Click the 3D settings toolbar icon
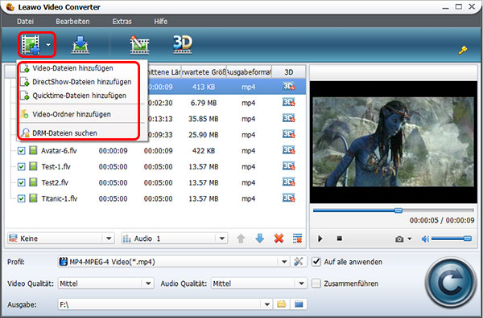 [x=183, y=44]
